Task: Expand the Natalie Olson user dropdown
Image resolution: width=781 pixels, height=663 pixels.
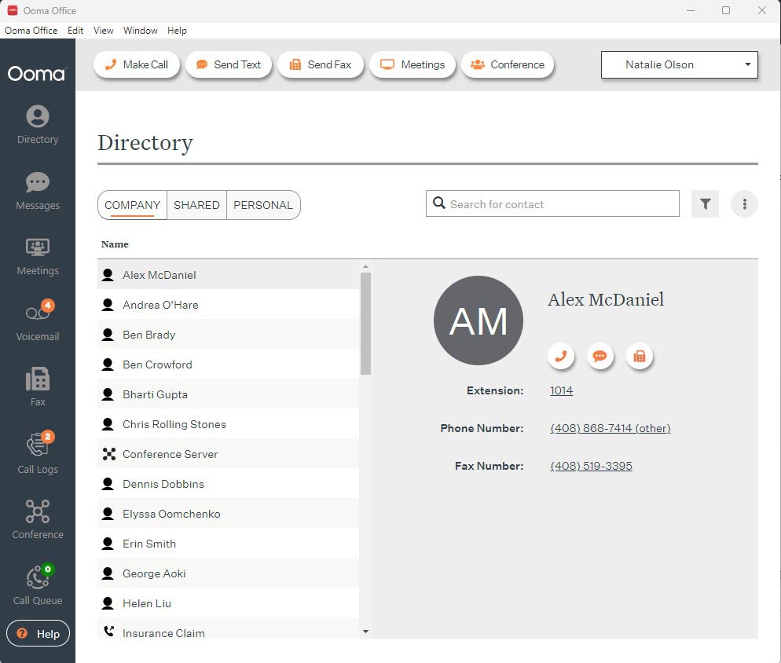Action: 679,64
